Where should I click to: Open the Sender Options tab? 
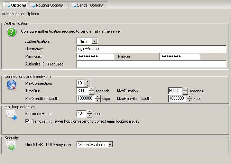tap(88, 5)
